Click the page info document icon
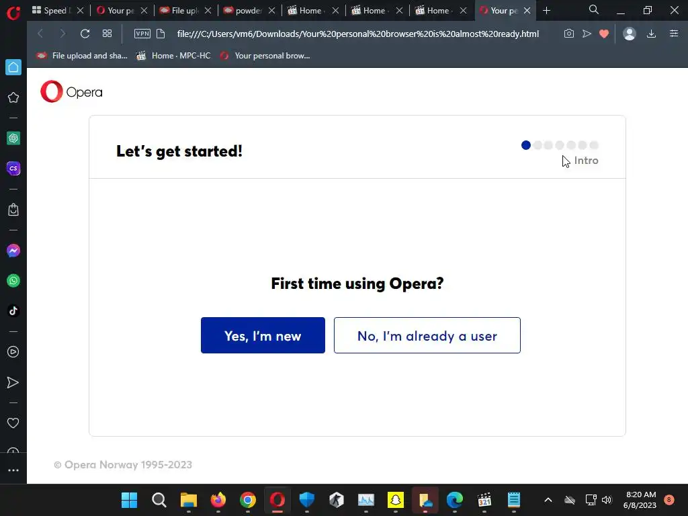Viewport: 688px width, 516px height. (x=161, y=34)
